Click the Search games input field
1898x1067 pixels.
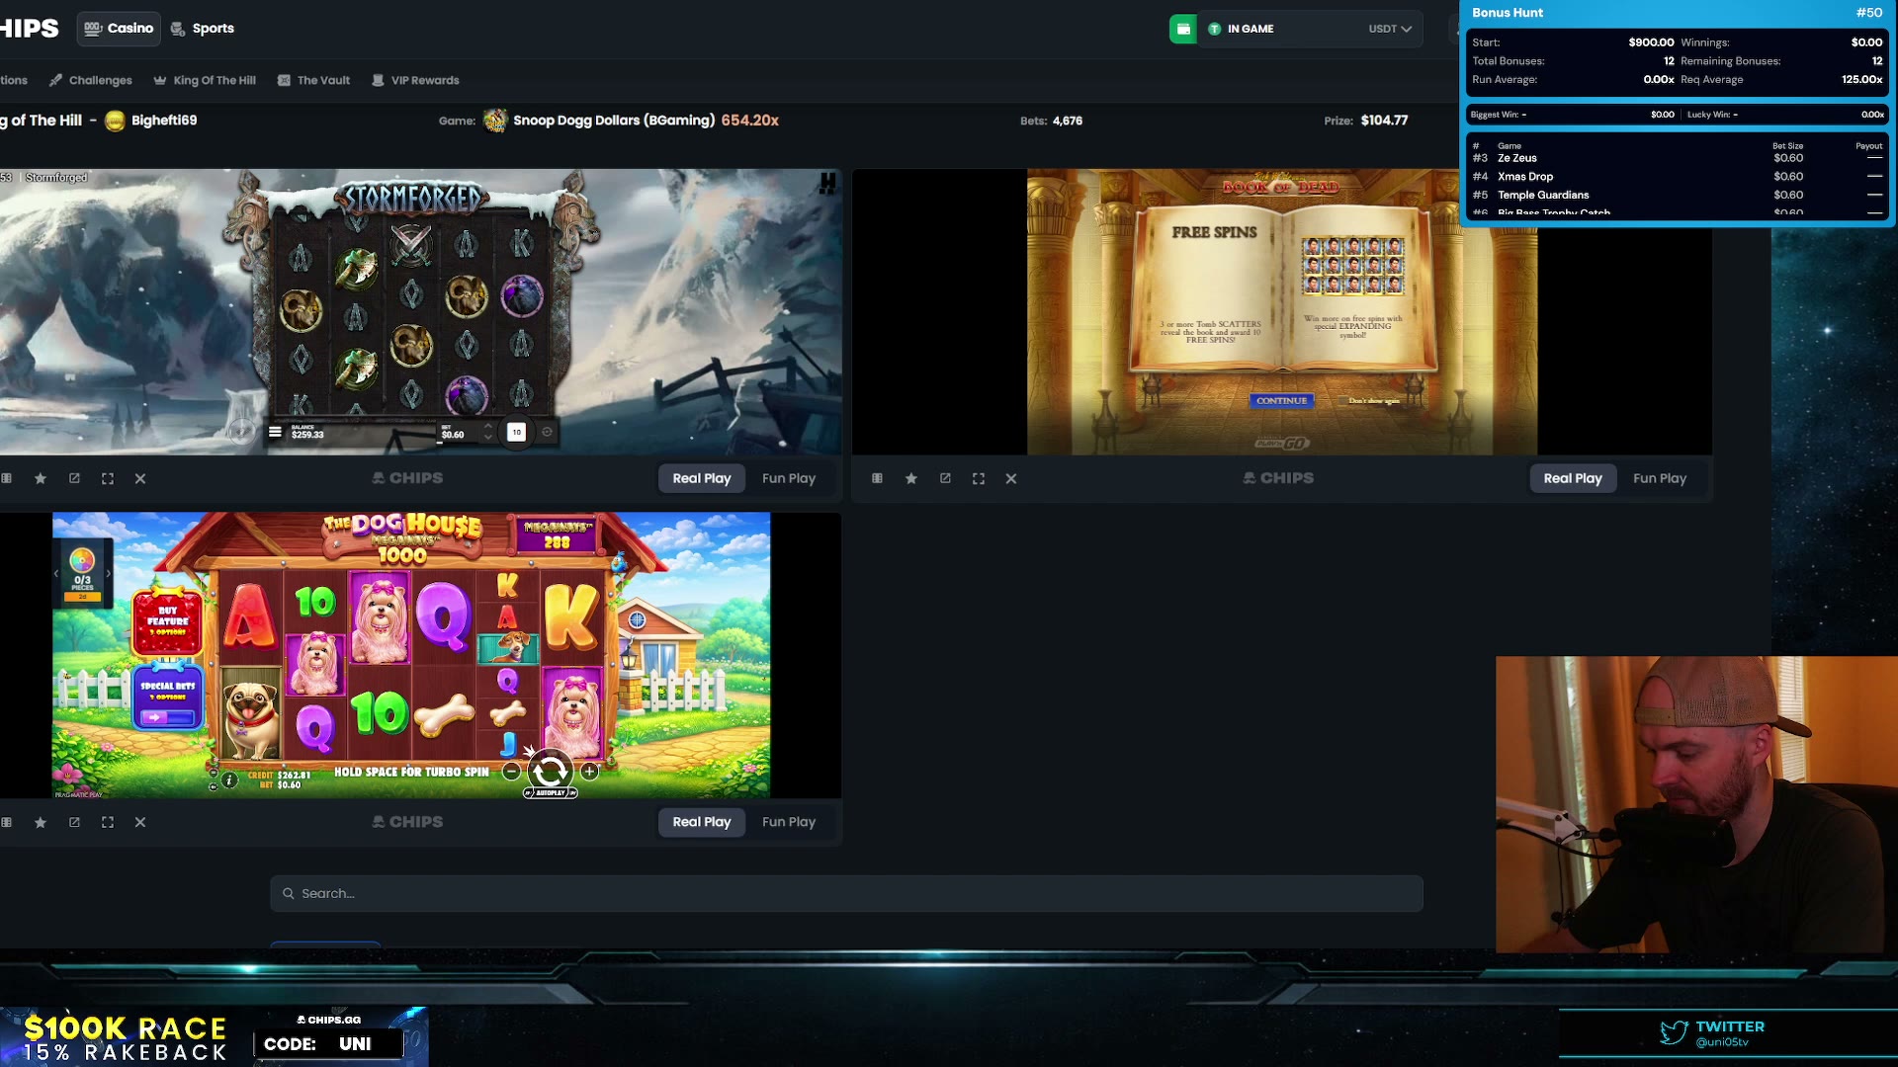[846, 893]
